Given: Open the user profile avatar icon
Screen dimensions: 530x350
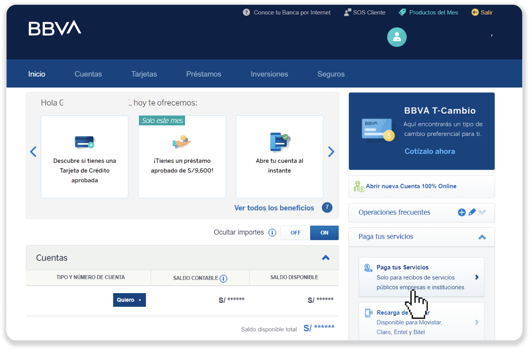Looking at the screenshot, I should [x=397, y=37].
